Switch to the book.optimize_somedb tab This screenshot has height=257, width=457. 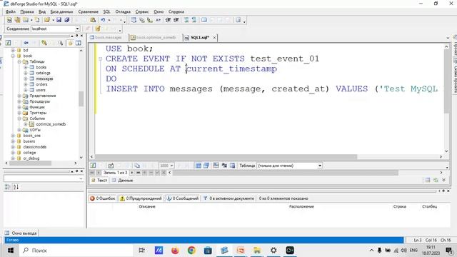click(x=154, y=38)
